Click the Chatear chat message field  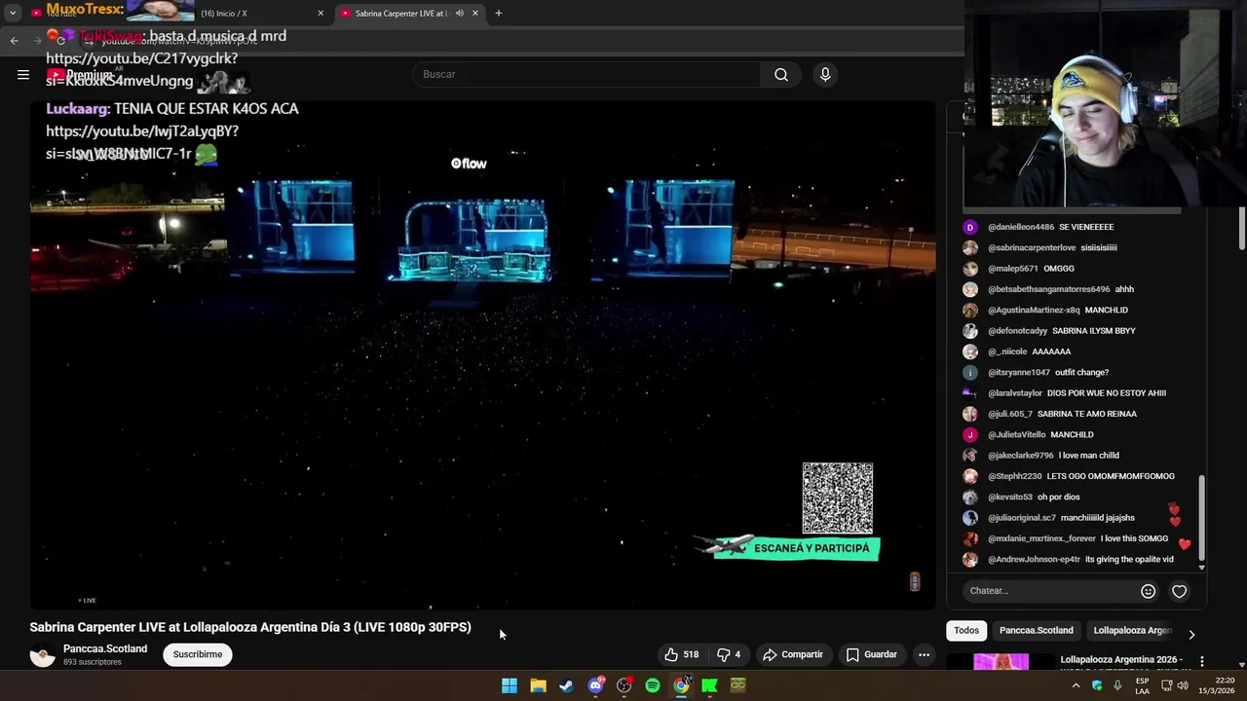1050,591
